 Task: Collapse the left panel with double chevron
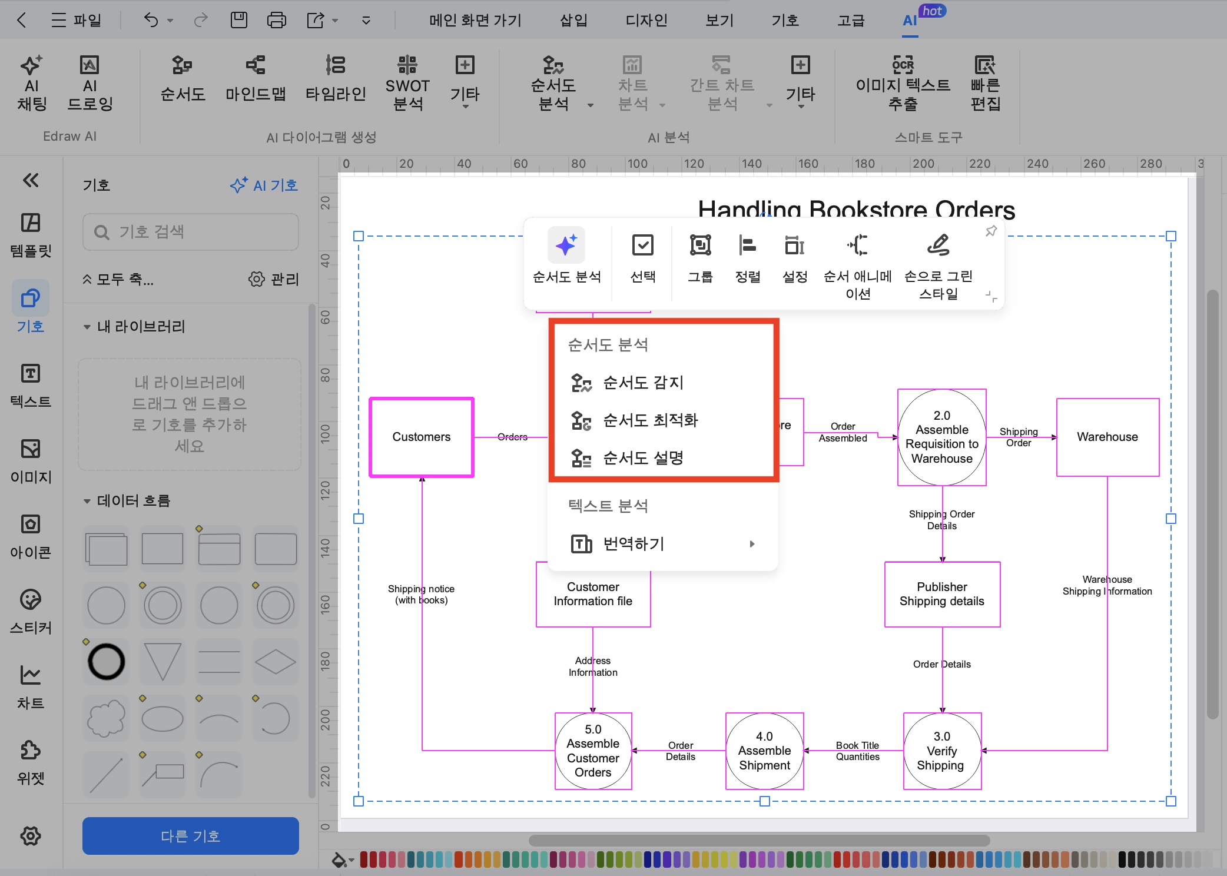tap(31, 180)
